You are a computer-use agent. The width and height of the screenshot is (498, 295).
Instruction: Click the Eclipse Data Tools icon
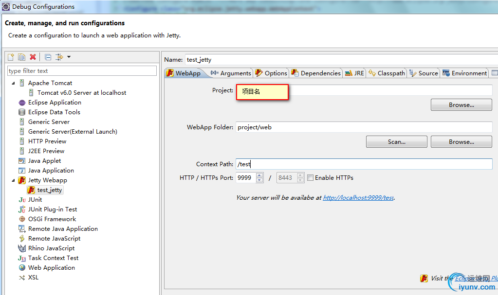point(22,112)
